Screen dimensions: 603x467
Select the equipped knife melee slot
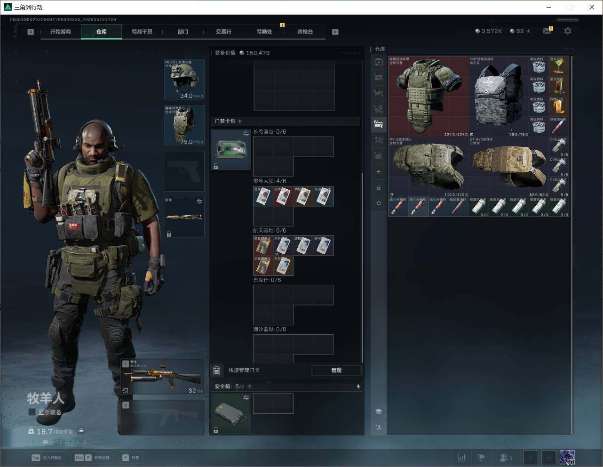pyautogui.click(x=184, y=217)
